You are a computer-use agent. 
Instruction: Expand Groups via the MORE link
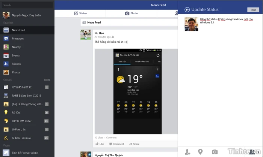point(47,80)
